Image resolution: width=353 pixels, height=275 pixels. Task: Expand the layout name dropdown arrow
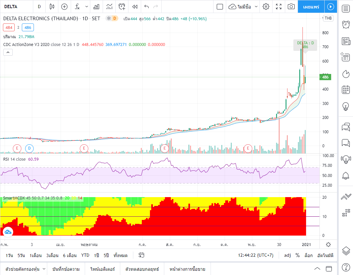(x=256, y=7)
